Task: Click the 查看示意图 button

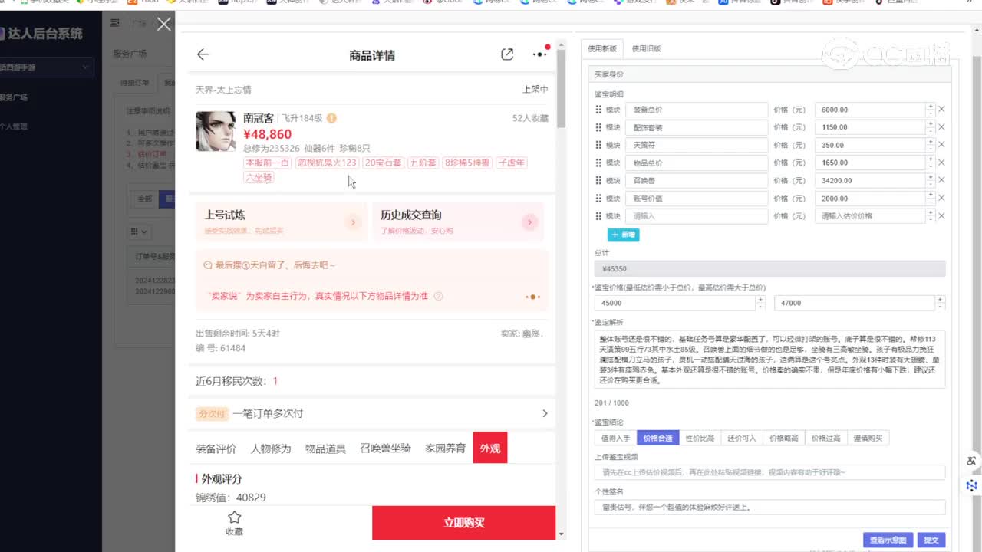Action: (x=888, y=540)
